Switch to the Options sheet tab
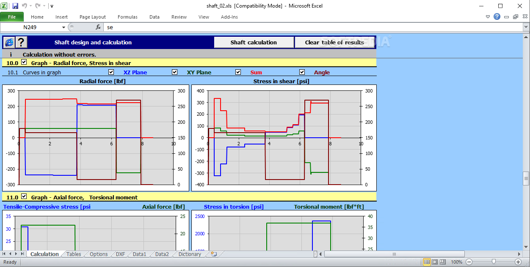 pyautogui.click(x=99, y=254)
